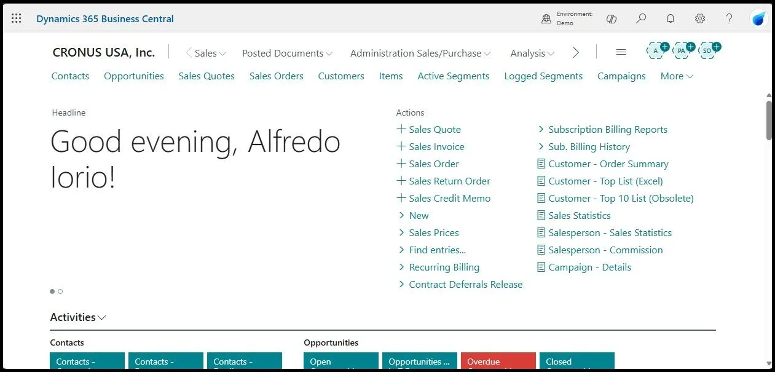Open the user account avatar
This screenshot has height=372, width=775.
pos(759,18)
